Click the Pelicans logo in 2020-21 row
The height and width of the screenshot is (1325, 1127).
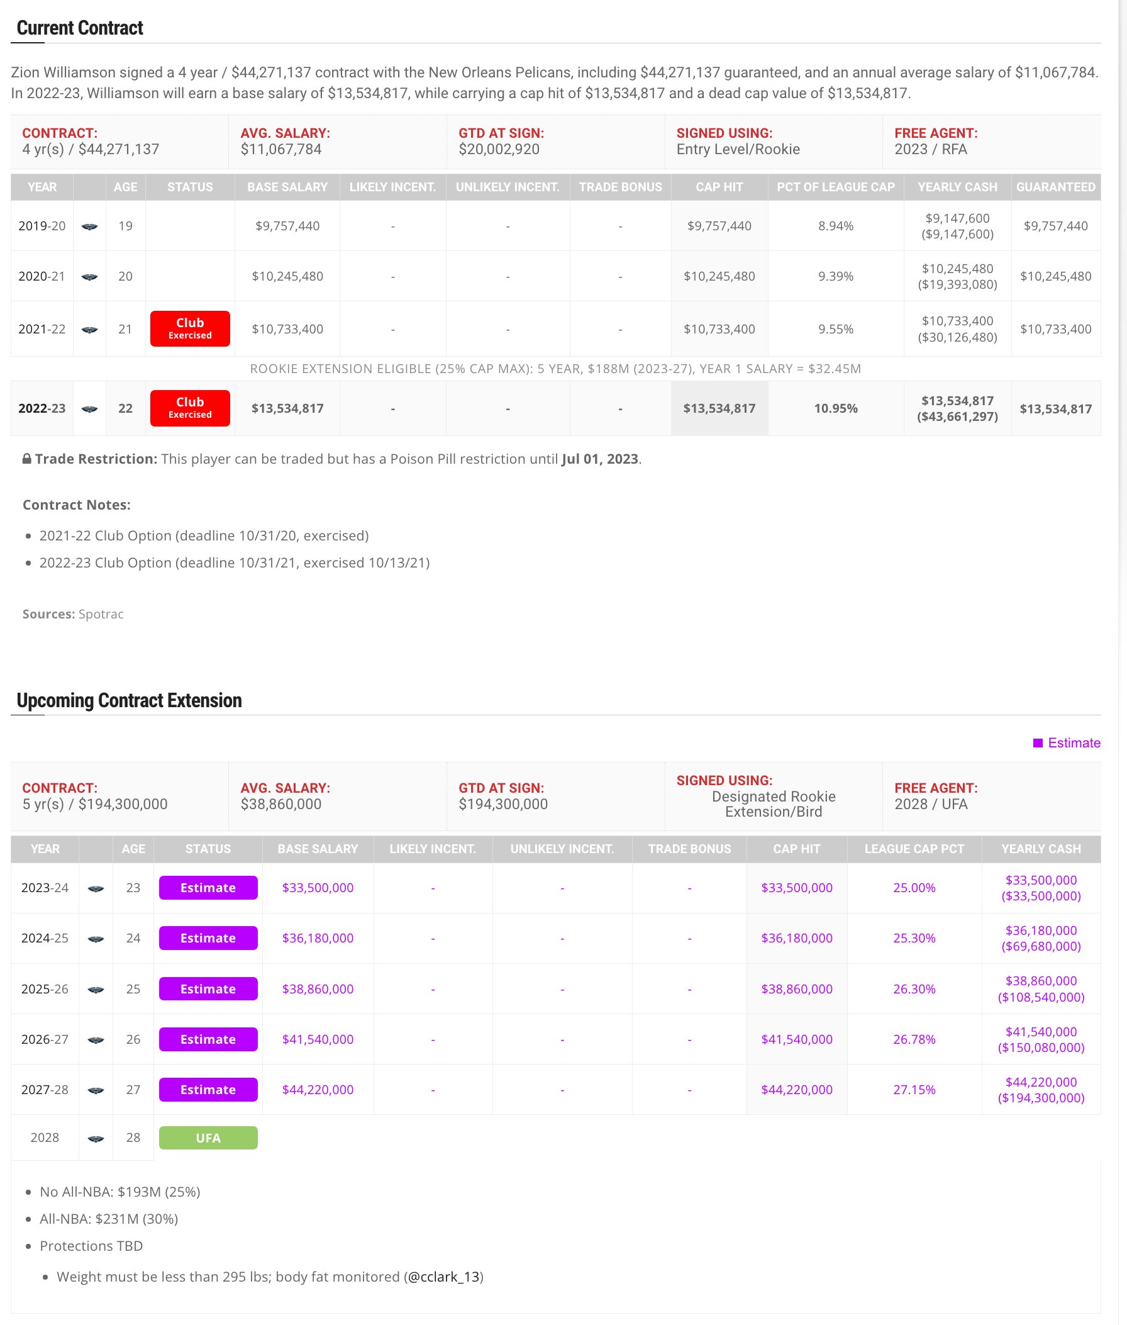89,277
